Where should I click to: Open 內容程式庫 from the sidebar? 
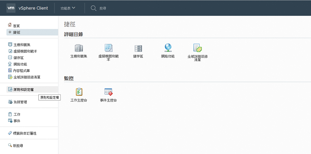pyautogui.click(x=22, y=71)
